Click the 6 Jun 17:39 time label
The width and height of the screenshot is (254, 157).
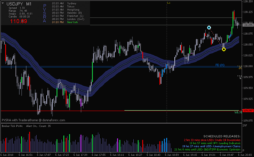pos(80,155)
